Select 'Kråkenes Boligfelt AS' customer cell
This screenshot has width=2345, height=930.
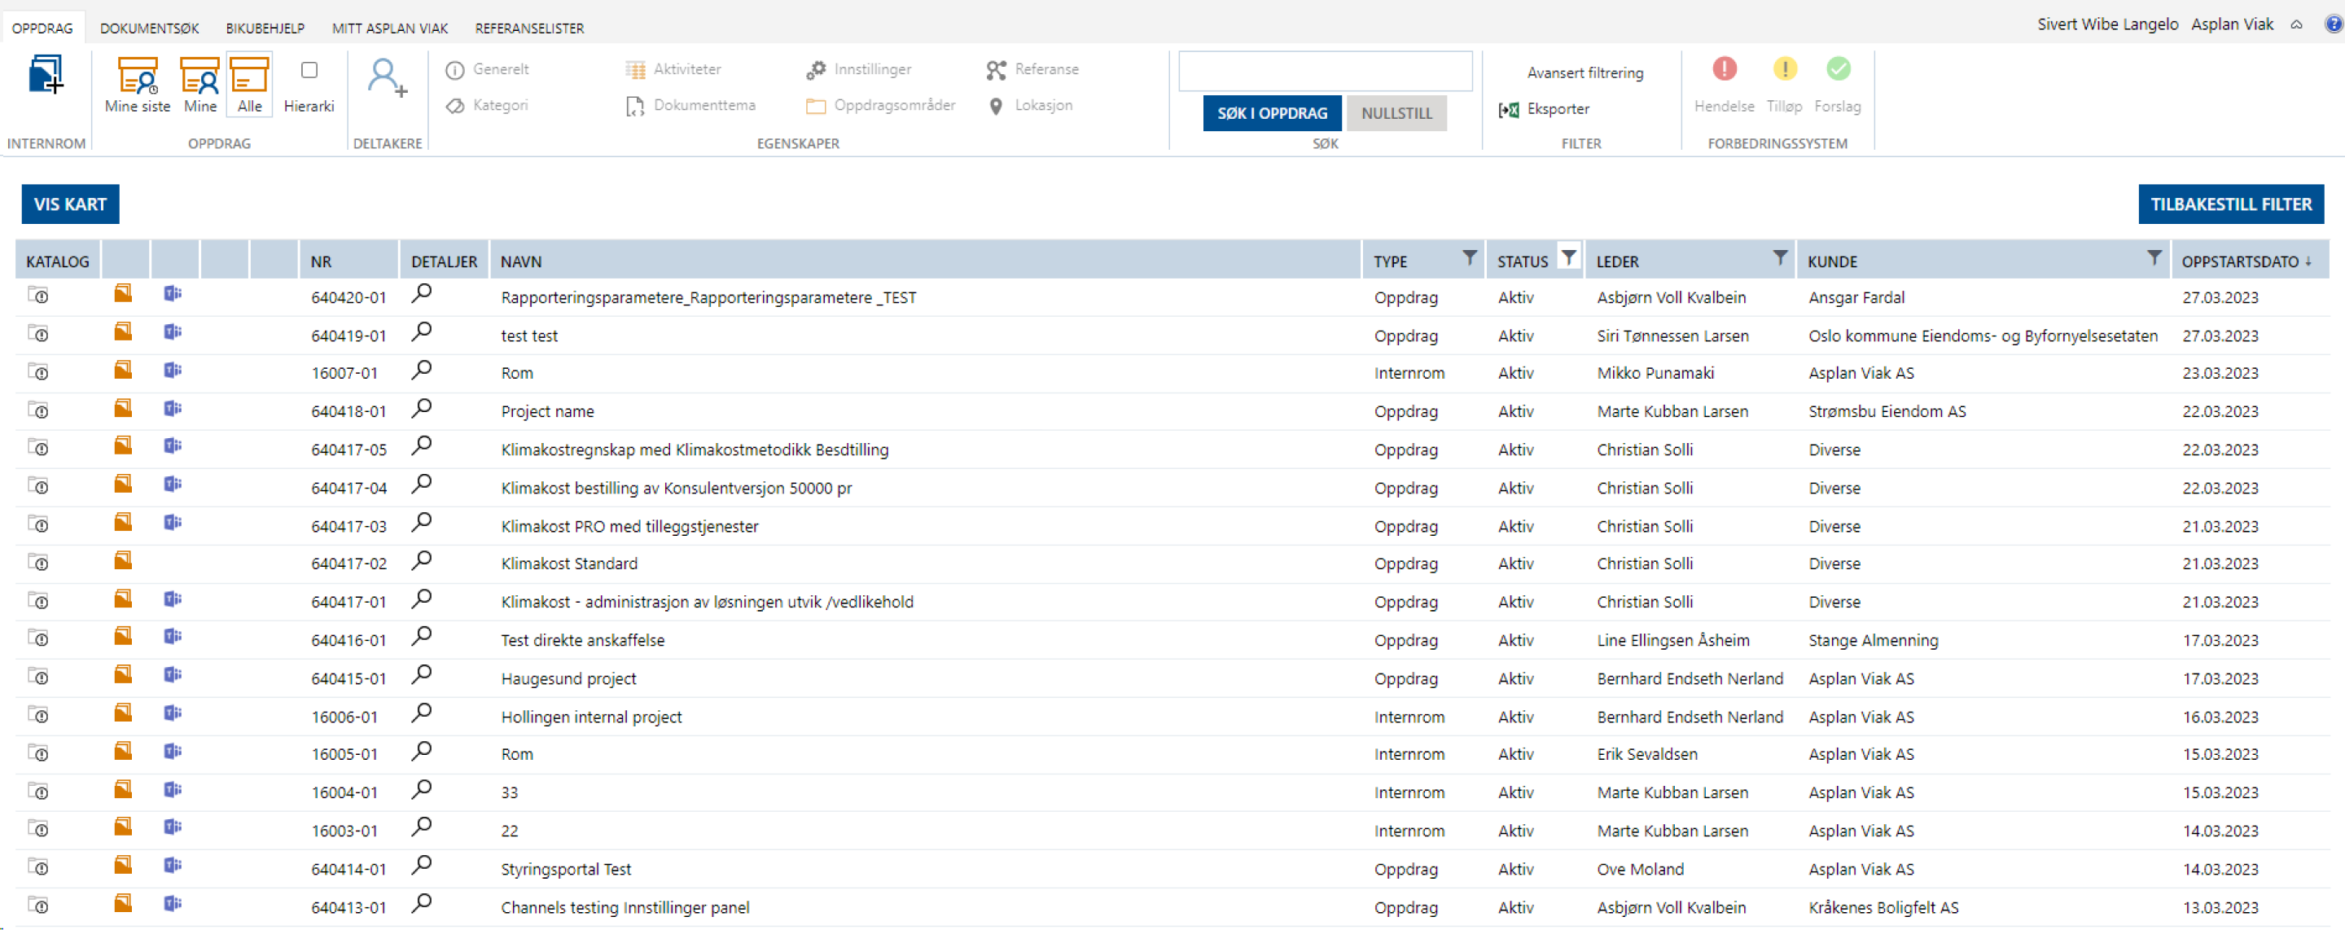(x=1883, y=908)
